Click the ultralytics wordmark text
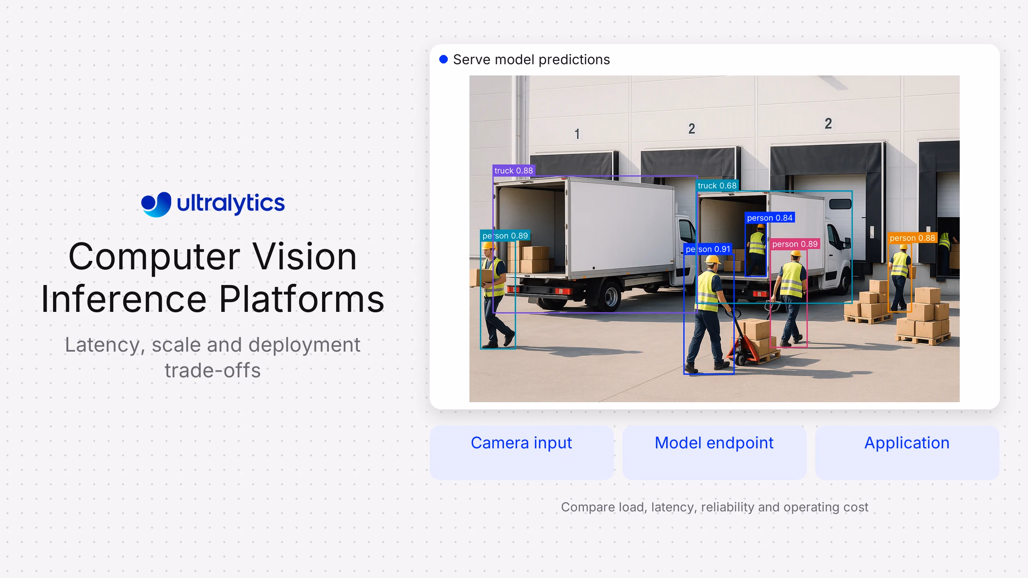1028x578 pixels. (231, 204)
